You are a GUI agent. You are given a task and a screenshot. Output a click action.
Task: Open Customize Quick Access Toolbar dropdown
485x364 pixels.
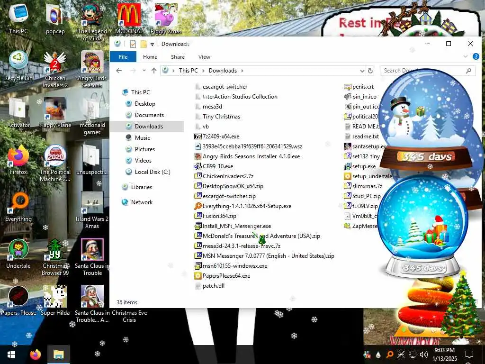click(x=152, y=44)
